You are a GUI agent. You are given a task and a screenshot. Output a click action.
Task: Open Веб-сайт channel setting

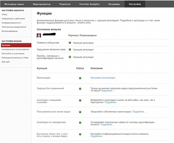pos(6,62)
